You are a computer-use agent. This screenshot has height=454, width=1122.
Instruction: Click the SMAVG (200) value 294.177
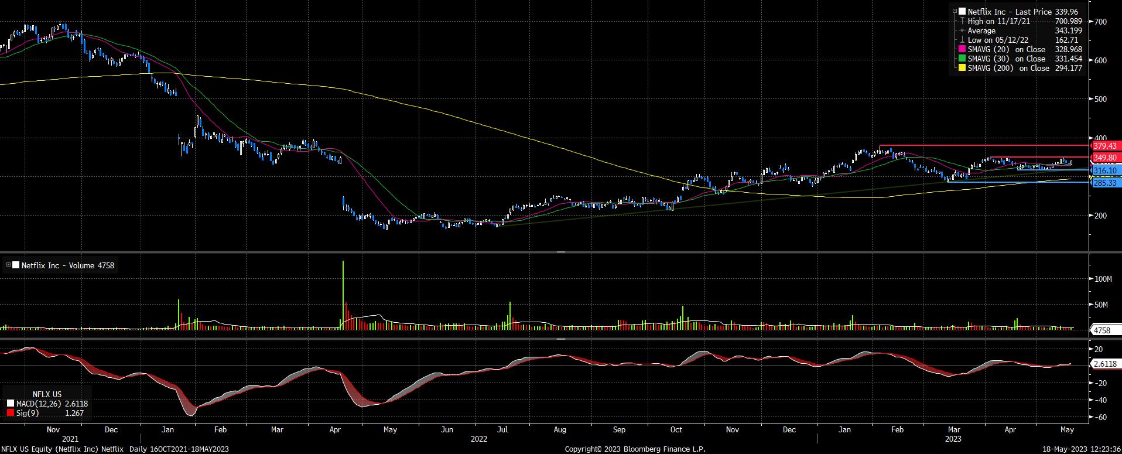pos(1068,68)
